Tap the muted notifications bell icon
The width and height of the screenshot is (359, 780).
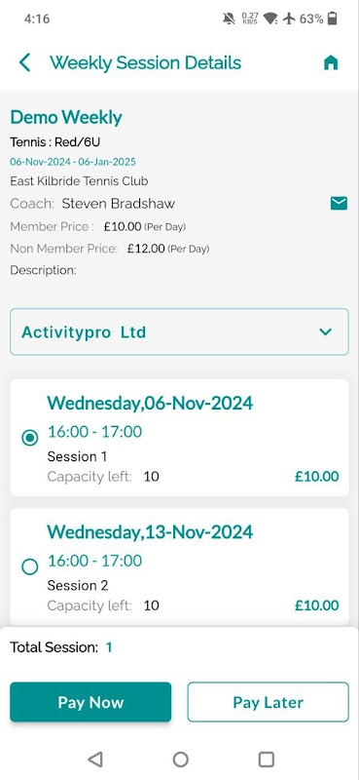[x=229, y=19]
